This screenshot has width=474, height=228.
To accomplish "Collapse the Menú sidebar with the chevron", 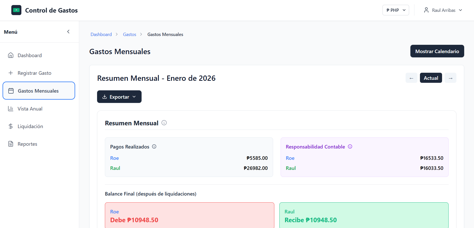I will pyautogui.click(x=68, y=32).
